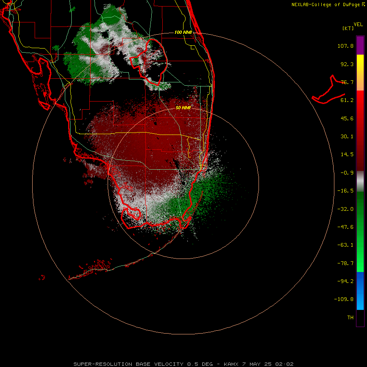Select the 76.7 velocity legend value
Viewport: 367px width, 367px height.
(347, 82)
